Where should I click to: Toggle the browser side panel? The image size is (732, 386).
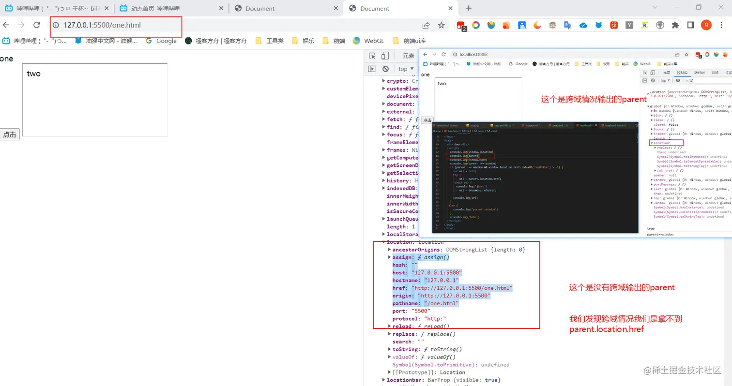[x=691, y=25]
